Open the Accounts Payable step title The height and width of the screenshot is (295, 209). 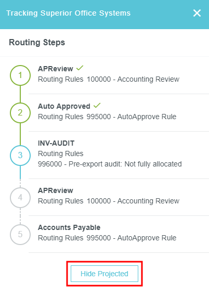click(x=69, y=228)
